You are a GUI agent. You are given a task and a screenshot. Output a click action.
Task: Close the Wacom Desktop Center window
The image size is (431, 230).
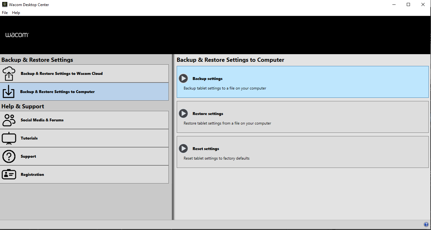pos(423,5)
